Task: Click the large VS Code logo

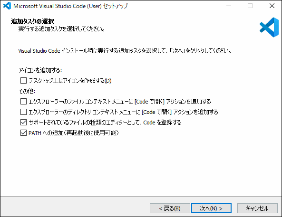Action: click(269, 28)
